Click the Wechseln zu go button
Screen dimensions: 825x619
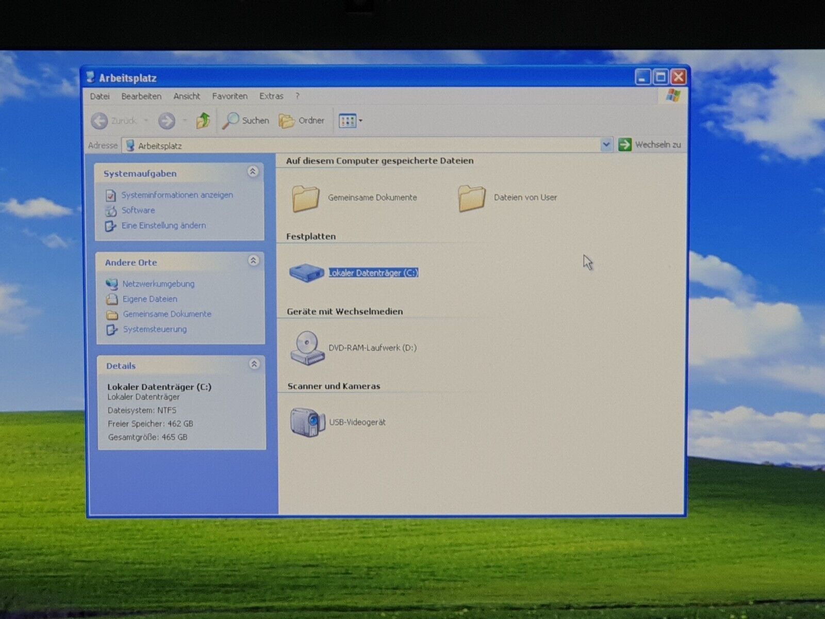click(x=650, y=144)
